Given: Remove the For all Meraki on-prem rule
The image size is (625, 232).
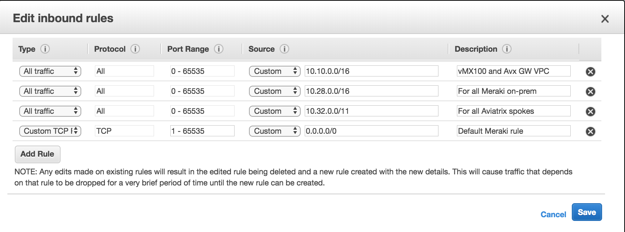Looking at the screenshot, I should pos(590,92).
